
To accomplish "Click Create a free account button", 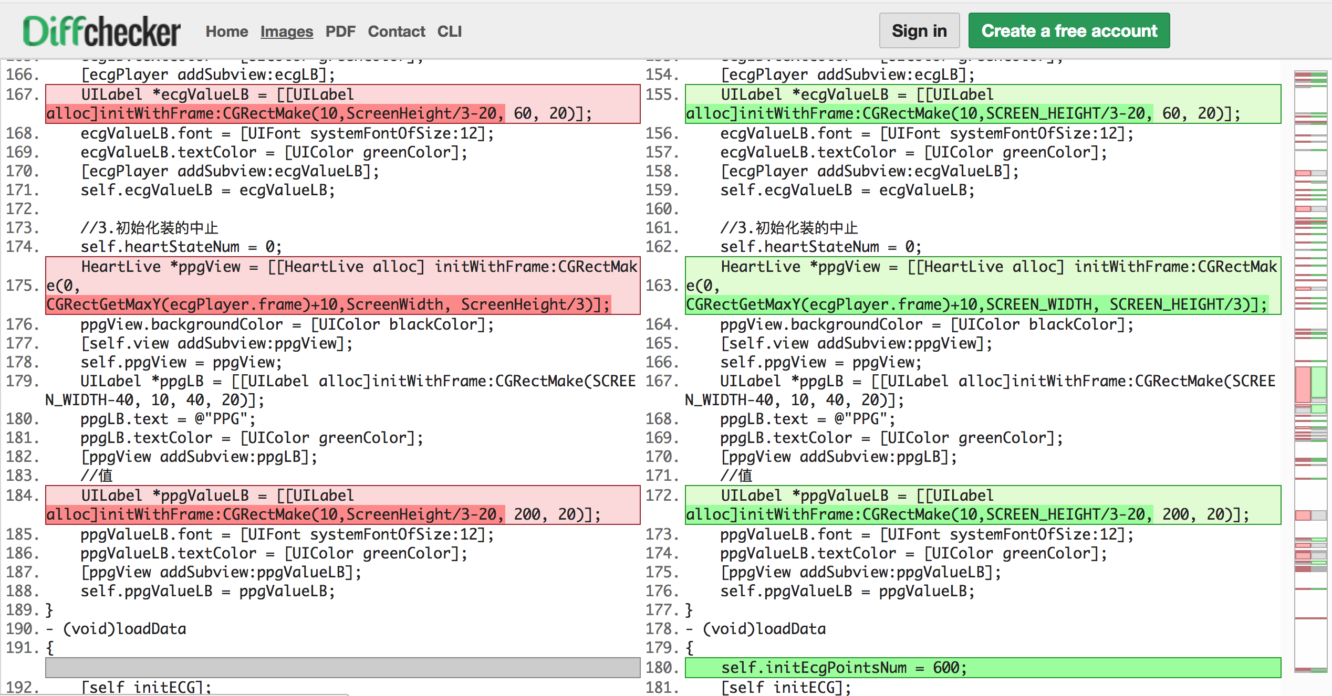I will 1068,31.
